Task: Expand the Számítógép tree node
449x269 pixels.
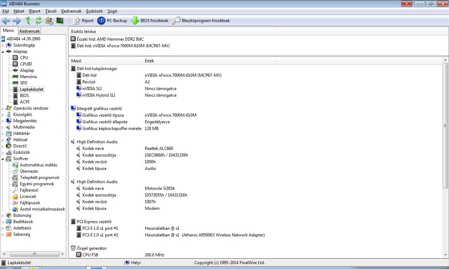Action: click(x=3, y=45)
